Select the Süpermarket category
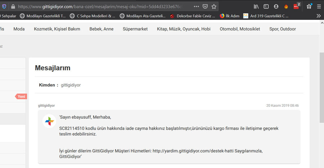Image resolution: width=324 pixels, height=168 pixels. coord(135,29)
